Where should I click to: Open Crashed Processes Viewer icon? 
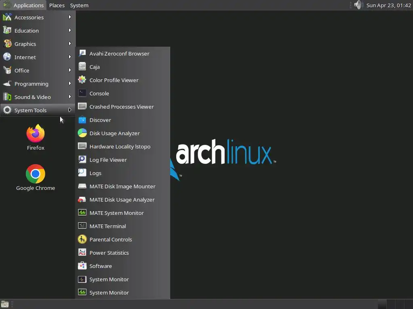(82, 106)
